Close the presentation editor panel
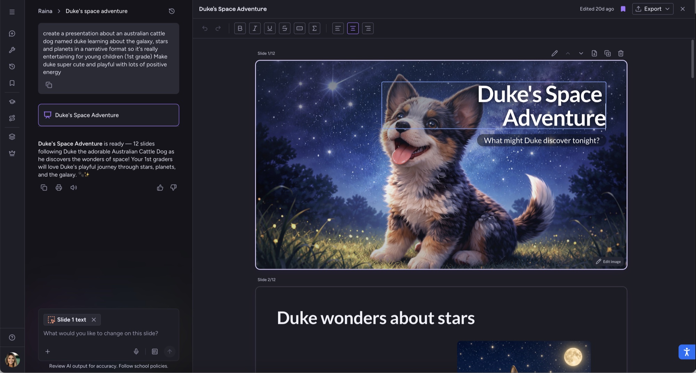 pos(683,9)
